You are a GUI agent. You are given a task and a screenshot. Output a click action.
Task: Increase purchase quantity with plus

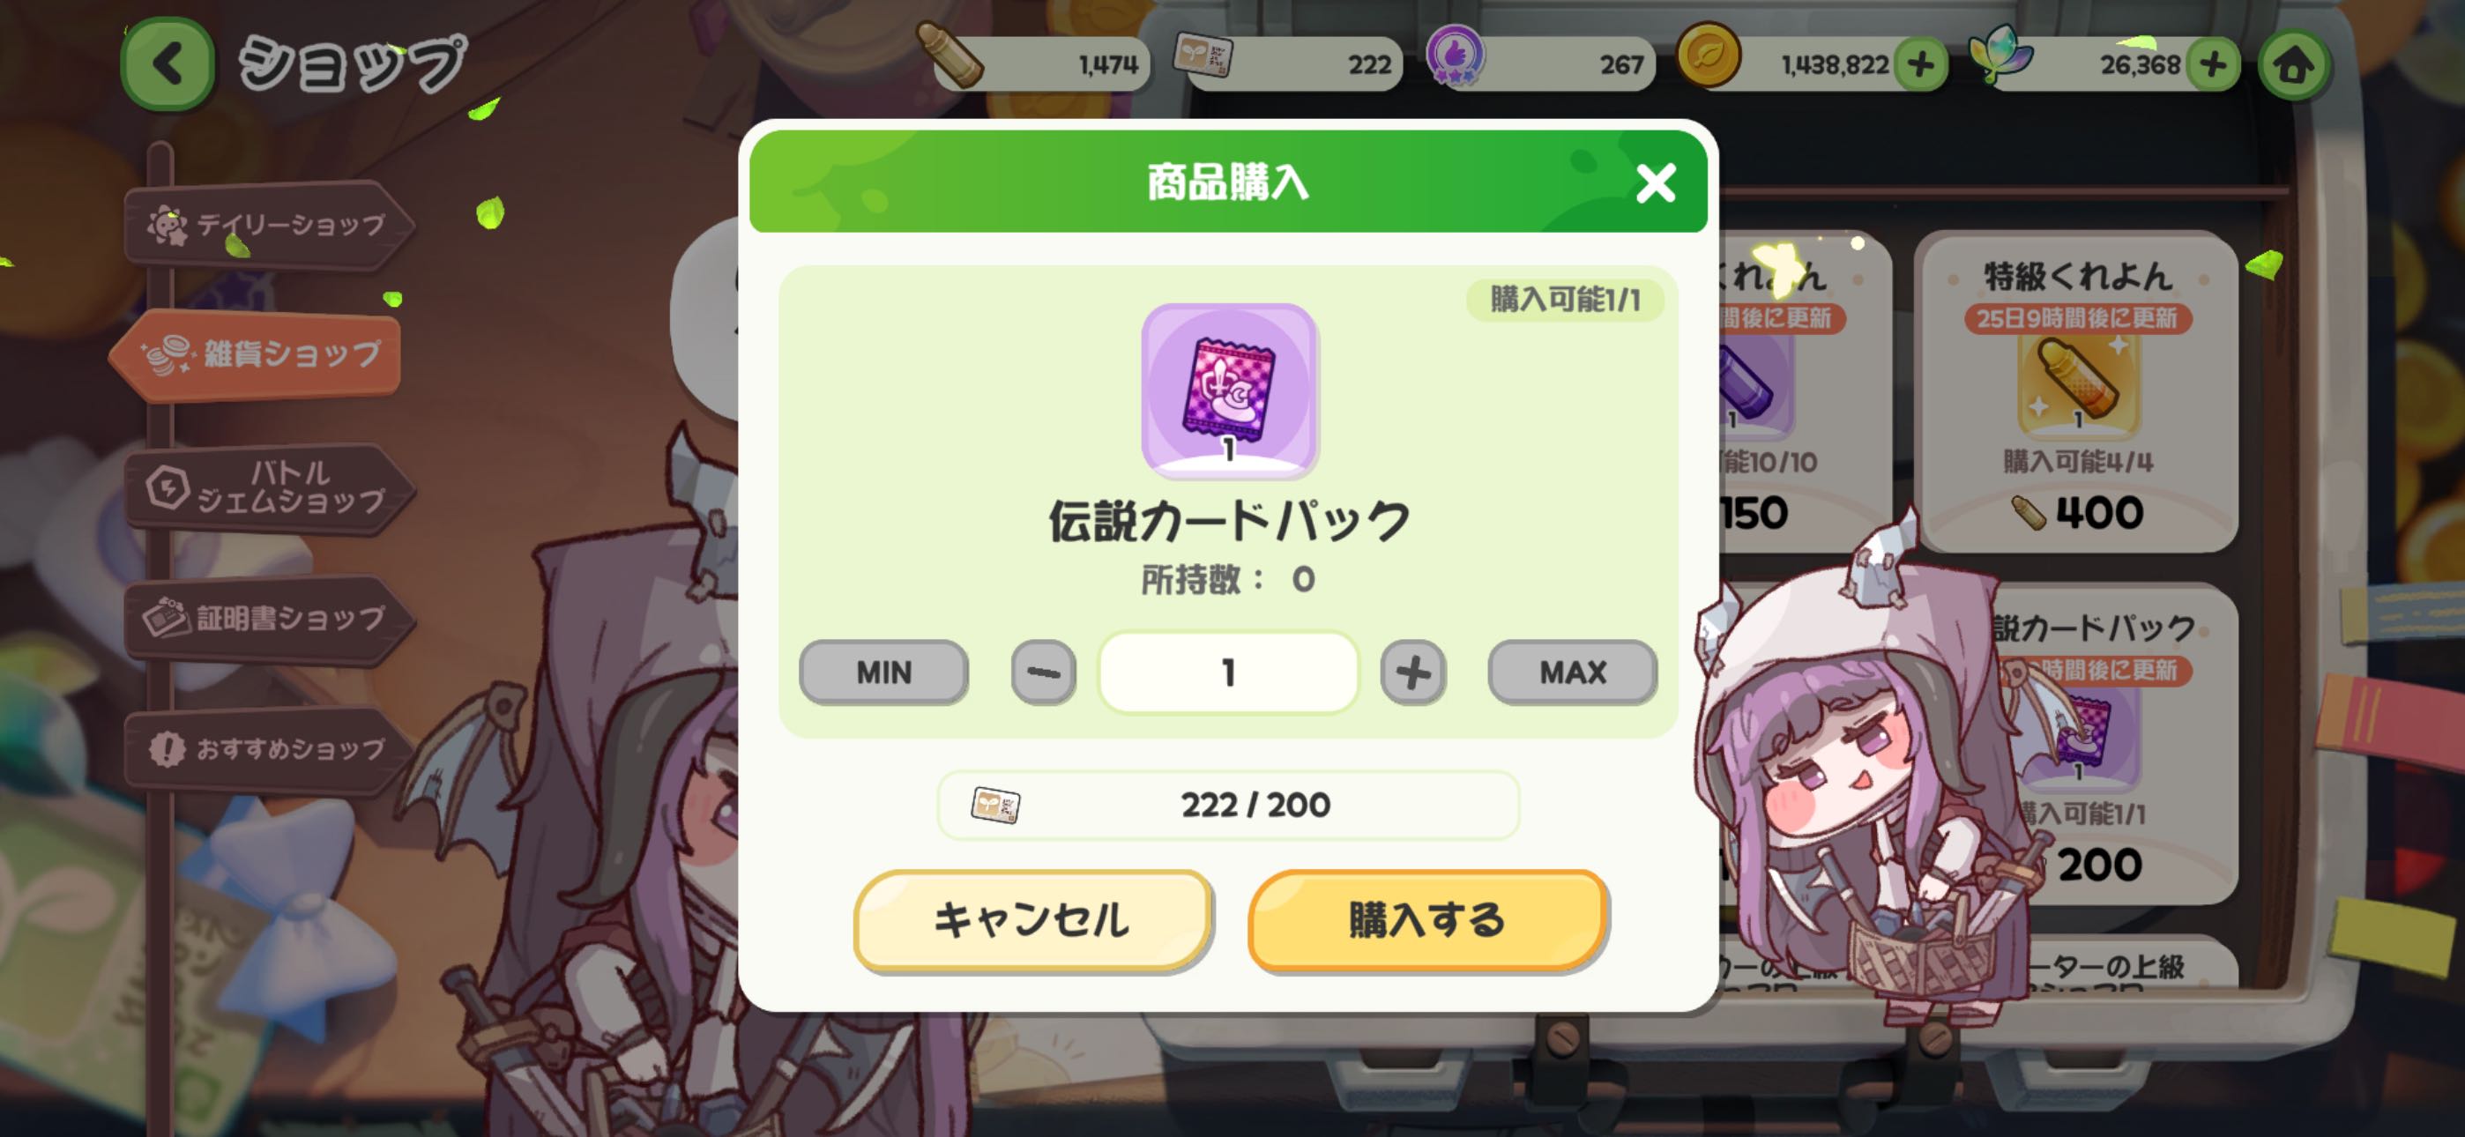[x=1412, y=673]
